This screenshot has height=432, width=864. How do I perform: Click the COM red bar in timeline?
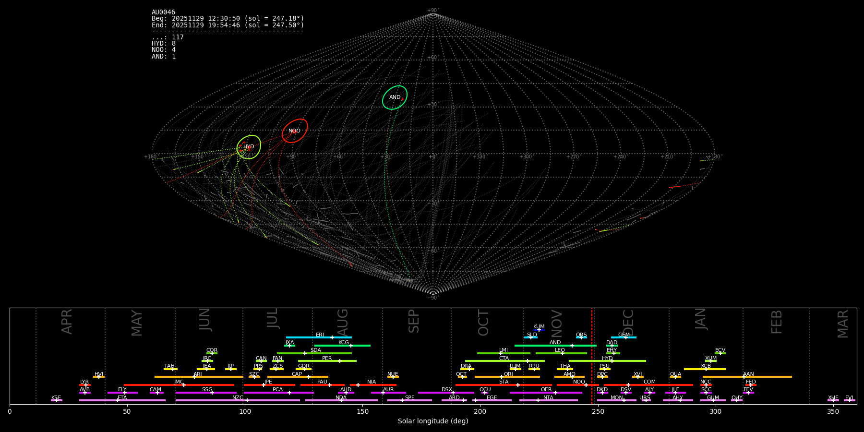648,385
